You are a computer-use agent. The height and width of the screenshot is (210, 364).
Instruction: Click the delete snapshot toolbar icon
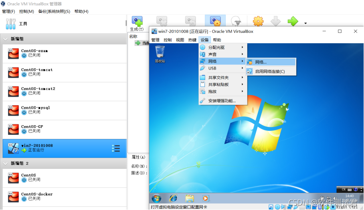[x=162, y=21]
